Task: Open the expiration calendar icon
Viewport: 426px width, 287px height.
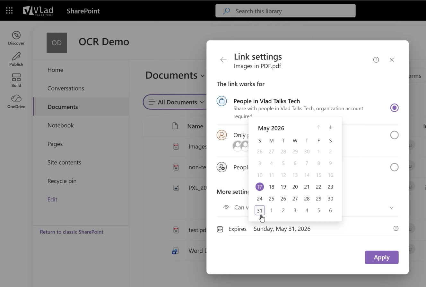Action: 220,229
